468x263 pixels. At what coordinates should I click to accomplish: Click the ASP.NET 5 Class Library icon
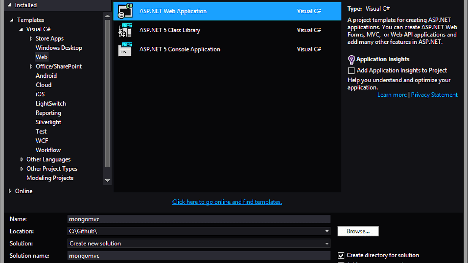125,30
